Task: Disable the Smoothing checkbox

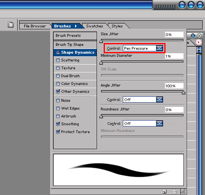Action: (58, 124)
